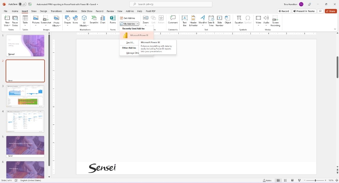Click the Share button
Viewport: 339px width, 183px height.
click(x=331, y=11)
